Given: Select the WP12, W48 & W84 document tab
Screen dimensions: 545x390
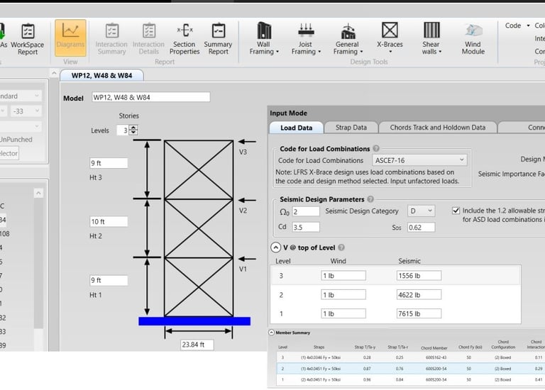Looking at the screenshot, I should tap(101, 75).
